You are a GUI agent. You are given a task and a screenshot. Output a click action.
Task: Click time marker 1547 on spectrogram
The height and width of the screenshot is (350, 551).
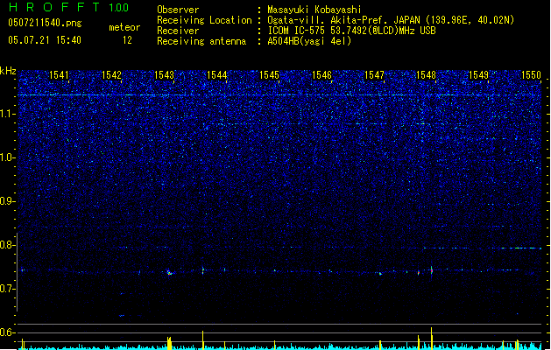click(x=374, y=75)
